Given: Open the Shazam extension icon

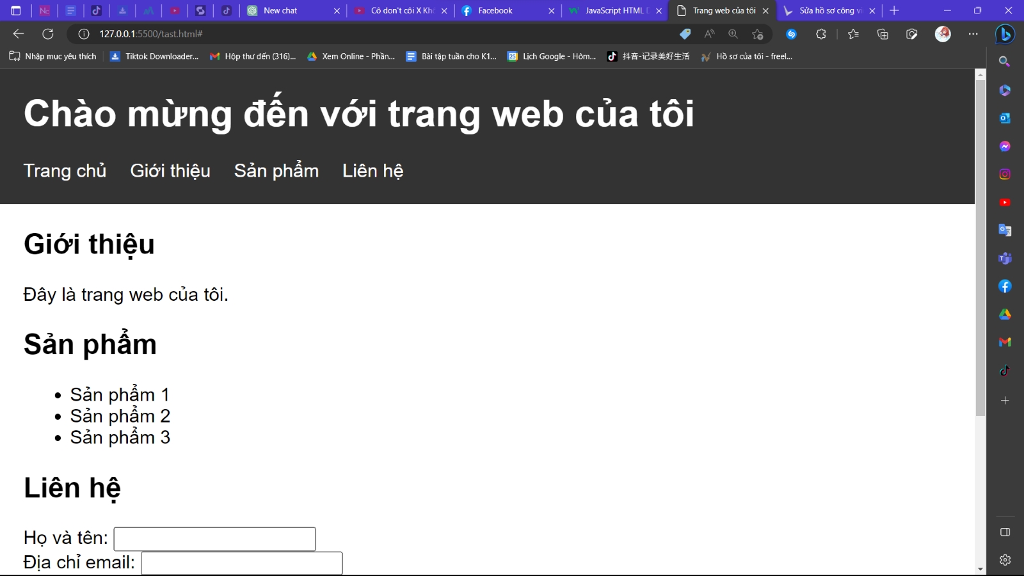Looking at the screenshot, I should (x=792, y=34).
